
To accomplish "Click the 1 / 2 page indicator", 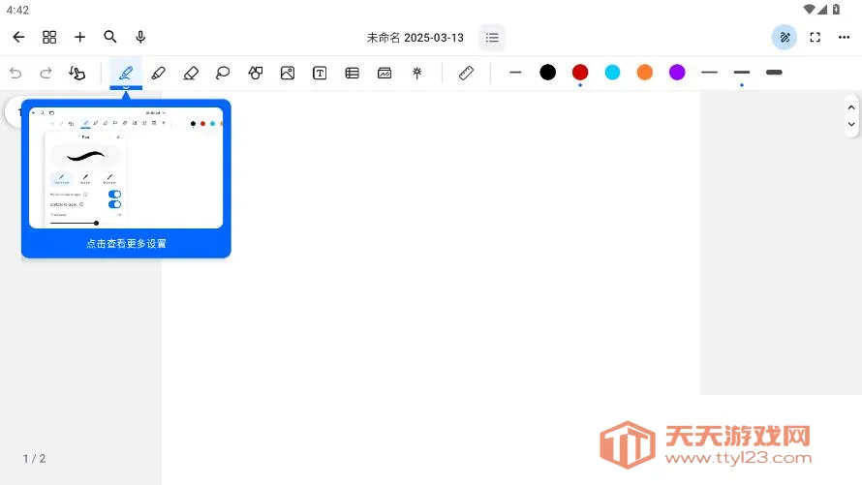I will point(34,458).
